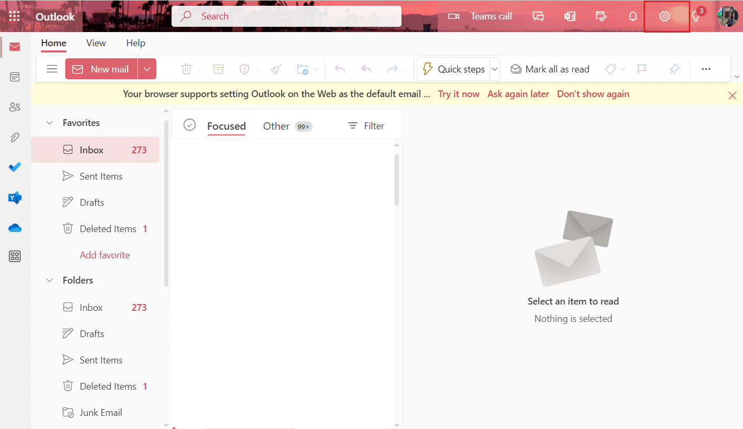The width and height of the screenshot is (743, 429).
Task: Expand the Move to dropdown
Action: pyautogui.click(x=315, y=69)
